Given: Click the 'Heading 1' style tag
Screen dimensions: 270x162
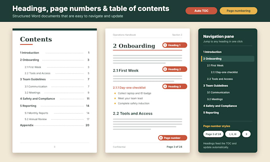Looking at the screenshot, I should pos(175,45).
